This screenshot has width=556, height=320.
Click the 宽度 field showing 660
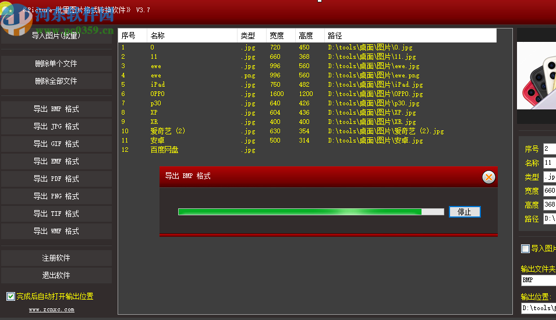pos(550,191)
